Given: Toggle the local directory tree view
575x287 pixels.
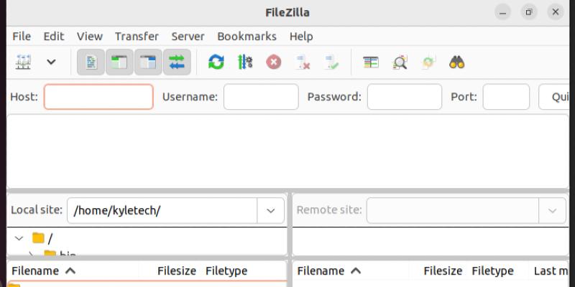Looking at the screenshot, I should (119, 62).
